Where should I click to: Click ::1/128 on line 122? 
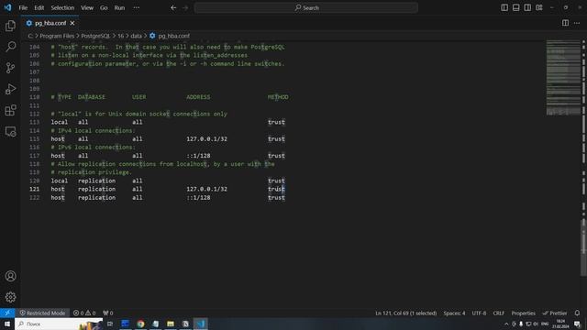[198, 198]
